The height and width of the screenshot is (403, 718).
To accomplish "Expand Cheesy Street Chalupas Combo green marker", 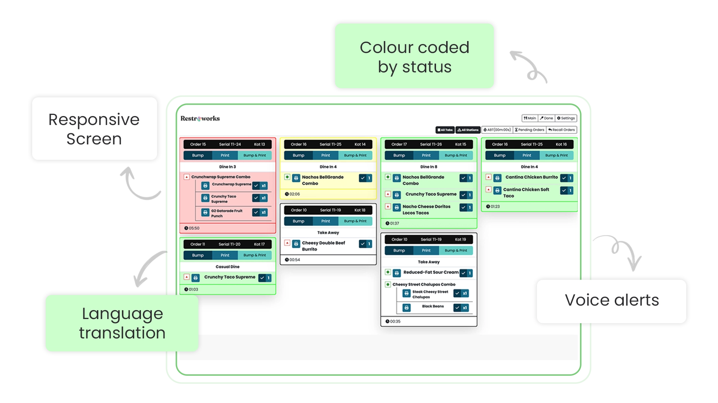I will pyautogui.click(x=388, y=284).
